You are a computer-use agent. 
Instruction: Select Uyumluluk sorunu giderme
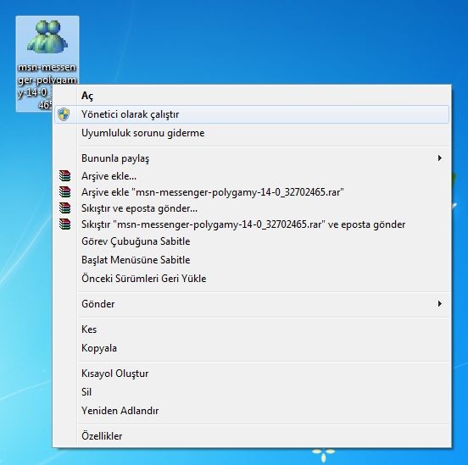coord(252,133)
